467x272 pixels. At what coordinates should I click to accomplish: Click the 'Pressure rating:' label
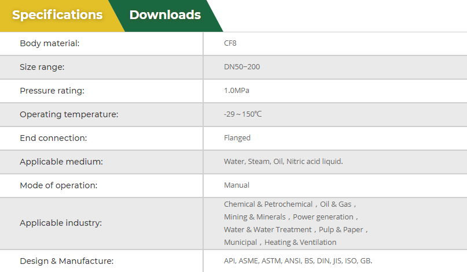click(x=52, y=91)
